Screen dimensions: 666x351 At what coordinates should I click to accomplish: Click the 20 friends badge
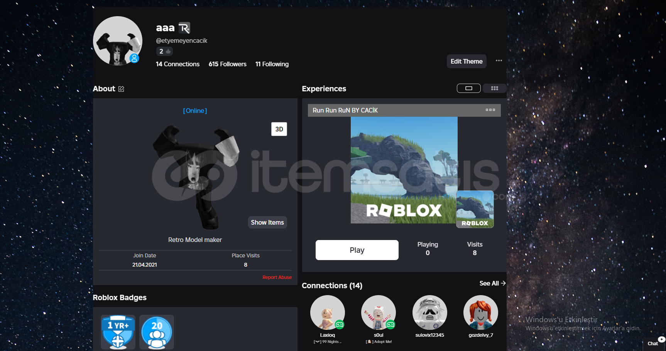pos(157,332)
